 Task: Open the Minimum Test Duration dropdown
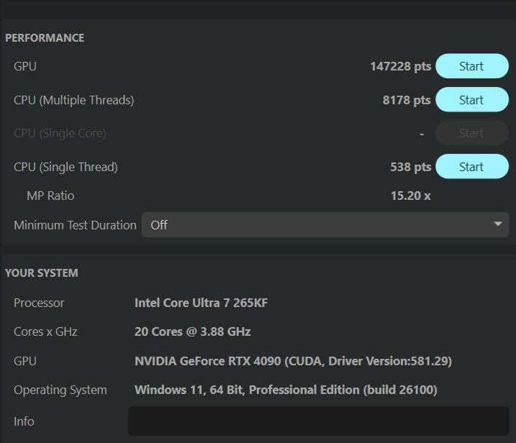click(x=325, y=225)
